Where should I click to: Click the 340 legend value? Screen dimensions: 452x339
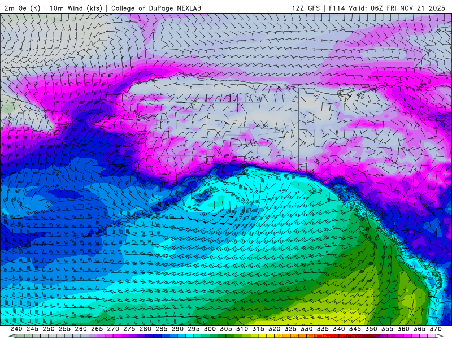click(x=339, y=329)
